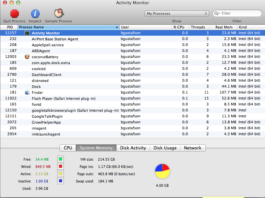Click the 44.1 MB Real Mem value
Screen dimensions: 265x198
point(229,86)
